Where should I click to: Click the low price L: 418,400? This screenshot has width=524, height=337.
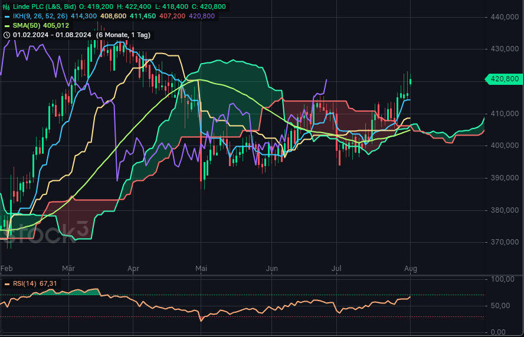(x=172, y=6)
